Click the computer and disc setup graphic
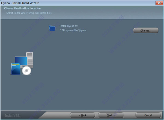The height and width of the screenshot is (120, 164). coord(22,64)
